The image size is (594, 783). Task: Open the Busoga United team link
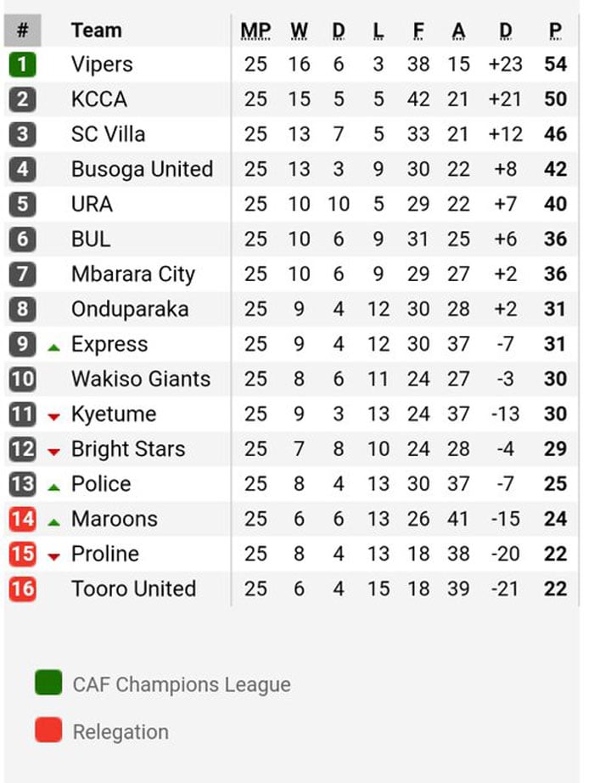pos(143,169)
